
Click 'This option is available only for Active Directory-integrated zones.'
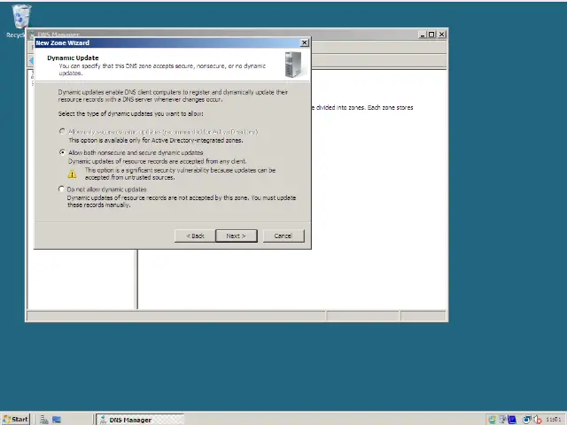pos(156,140)
